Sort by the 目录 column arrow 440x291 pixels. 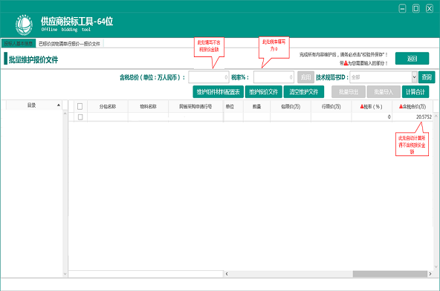click(59, 105)
